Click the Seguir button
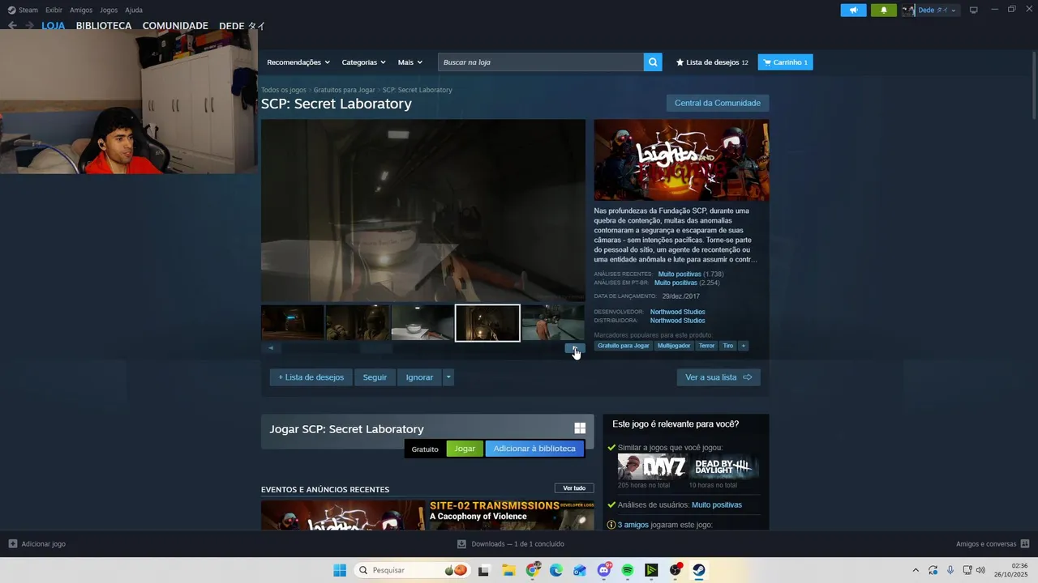 pos(375,377)
